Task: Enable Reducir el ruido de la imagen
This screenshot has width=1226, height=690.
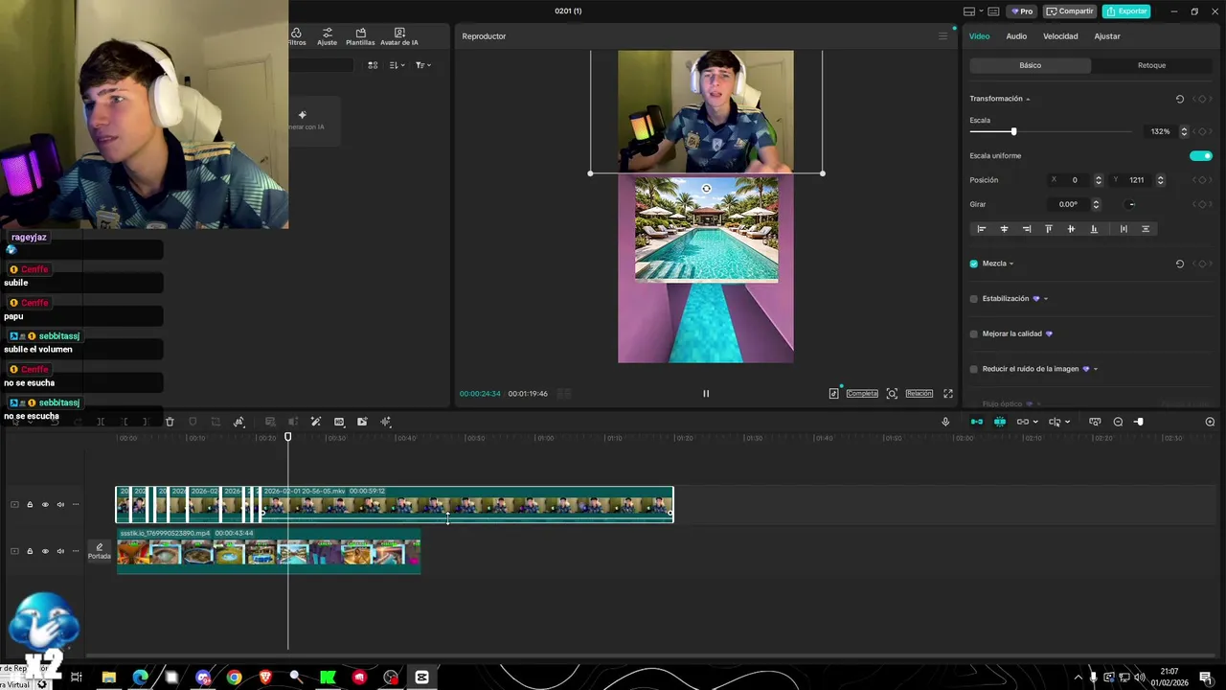Action: [974, 369]
